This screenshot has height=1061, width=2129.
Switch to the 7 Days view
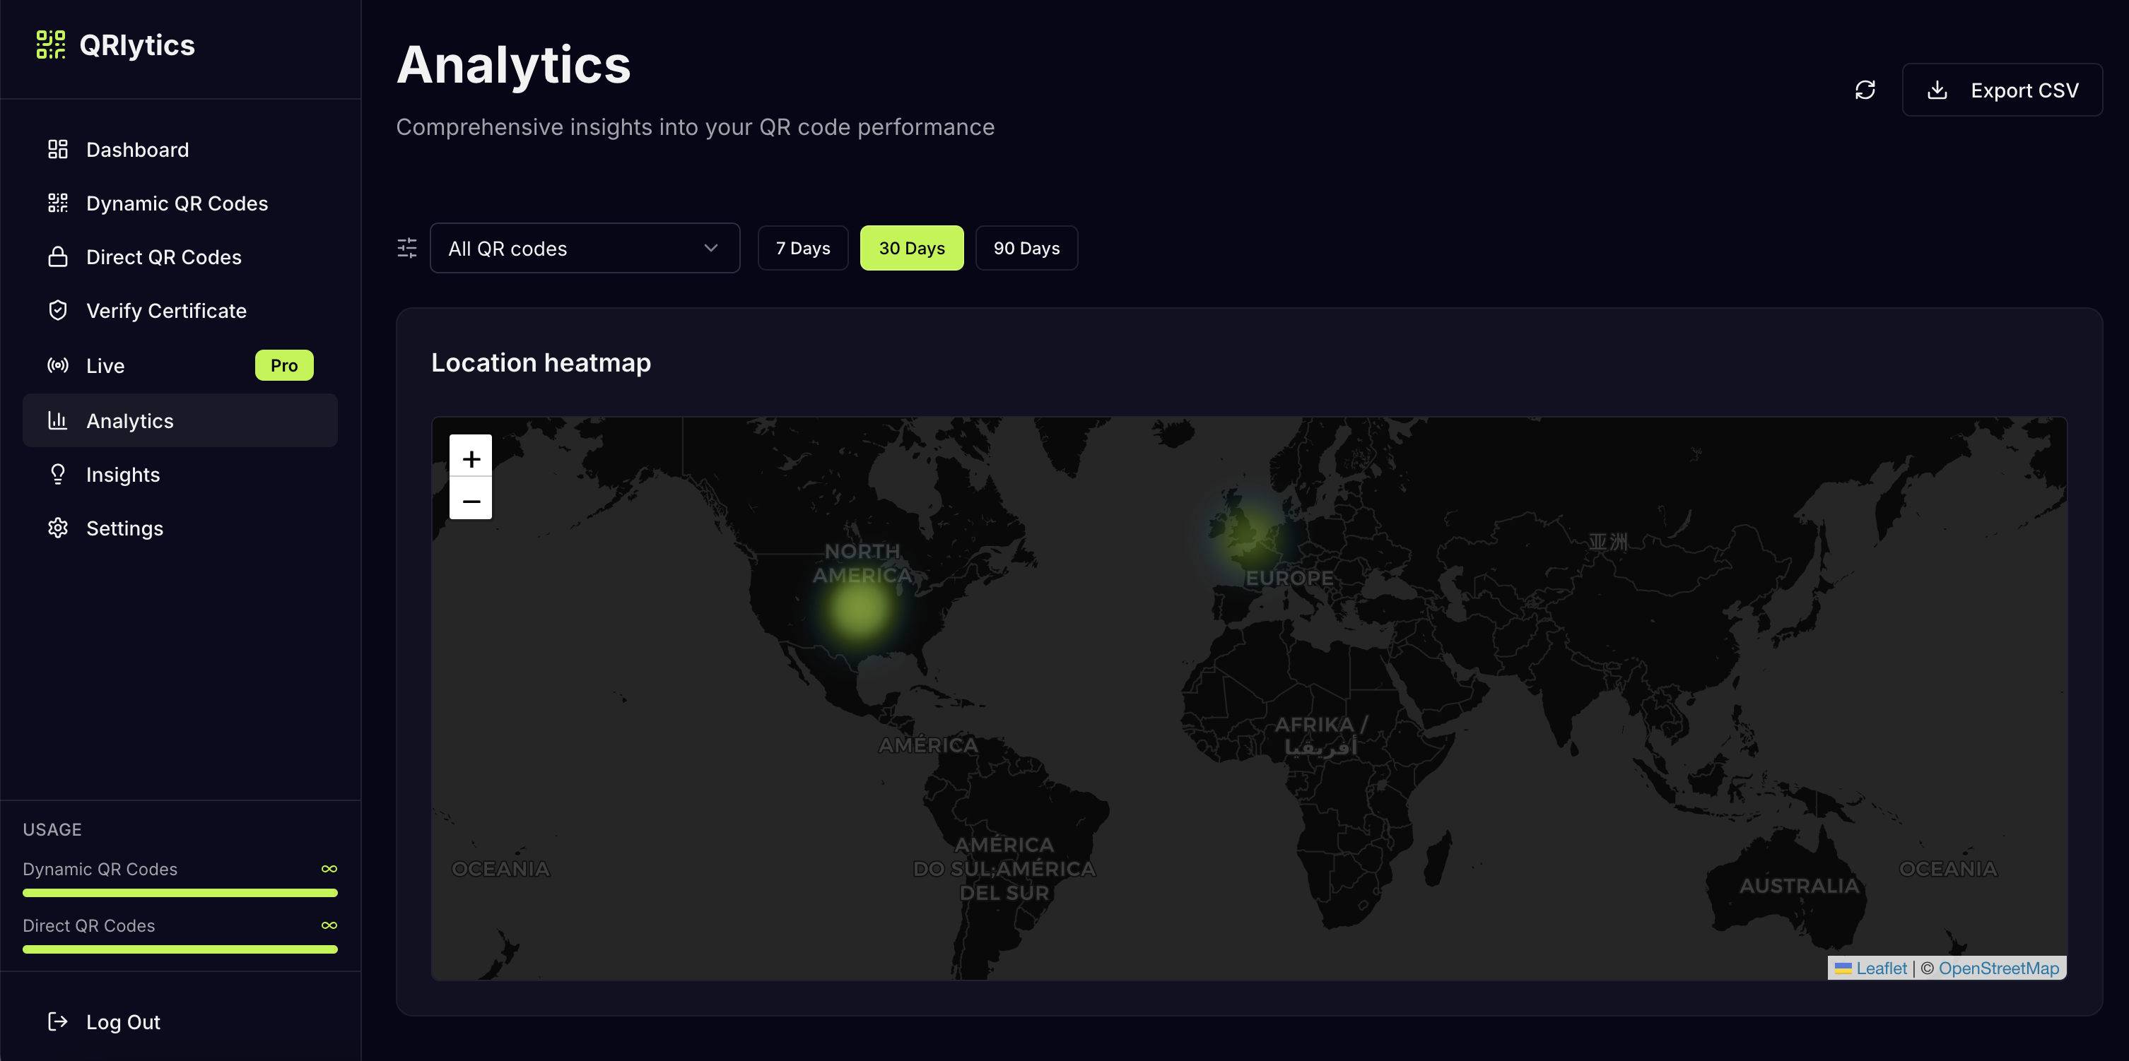click(802, 248)
